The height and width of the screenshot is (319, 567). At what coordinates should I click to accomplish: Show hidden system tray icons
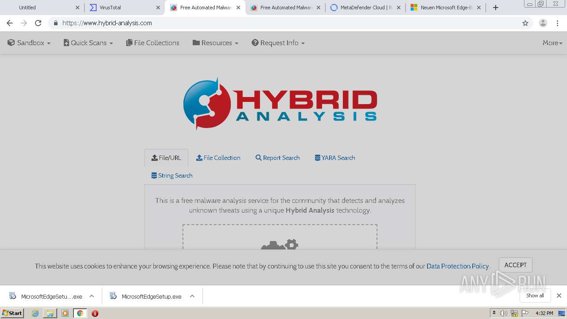(x=494, y=313)
